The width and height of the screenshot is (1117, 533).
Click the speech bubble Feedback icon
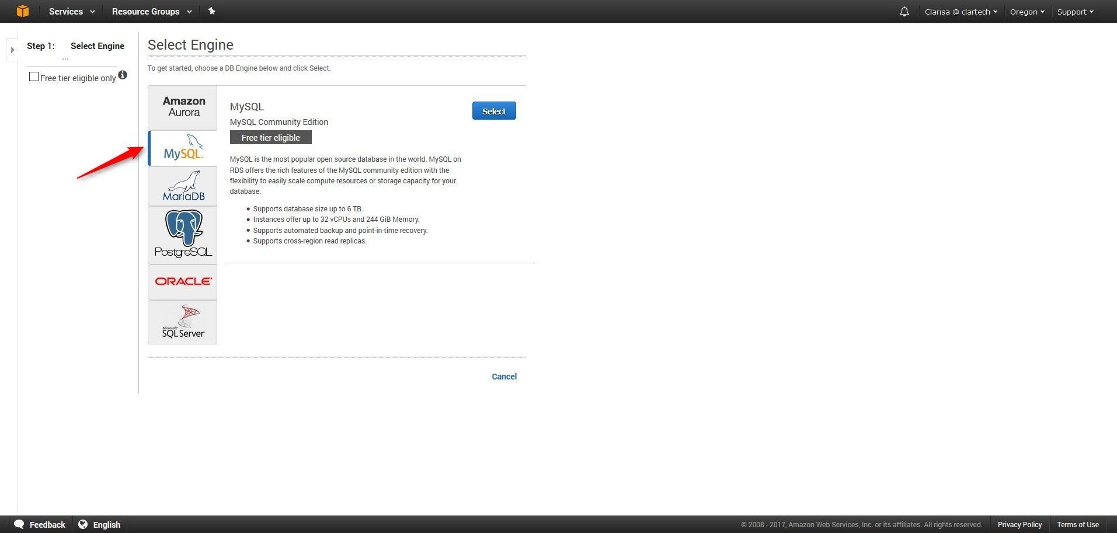[x=19, y=524]
